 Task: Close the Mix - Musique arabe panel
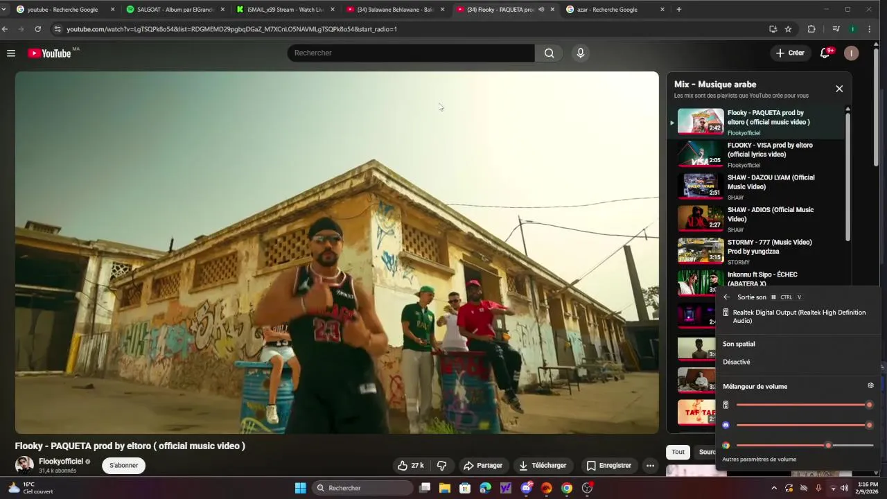[839, 89]
